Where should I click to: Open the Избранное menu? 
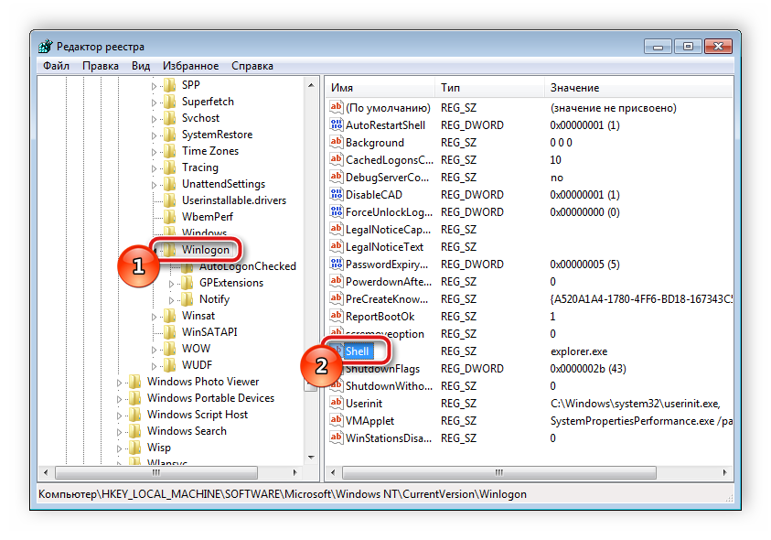pyautogui.click(x=191, y=66)
